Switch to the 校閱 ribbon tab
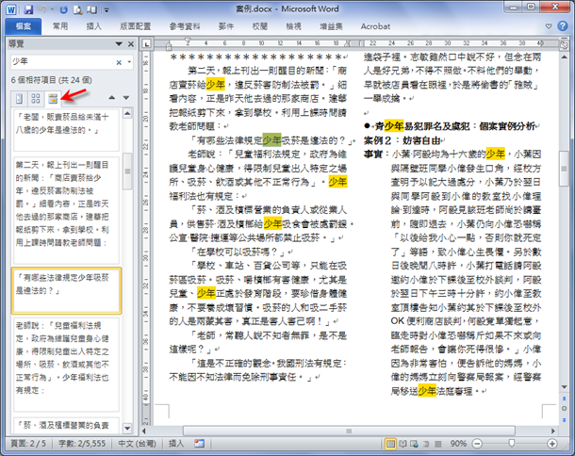This screenshot has height=456, width=575. point(259,26)
